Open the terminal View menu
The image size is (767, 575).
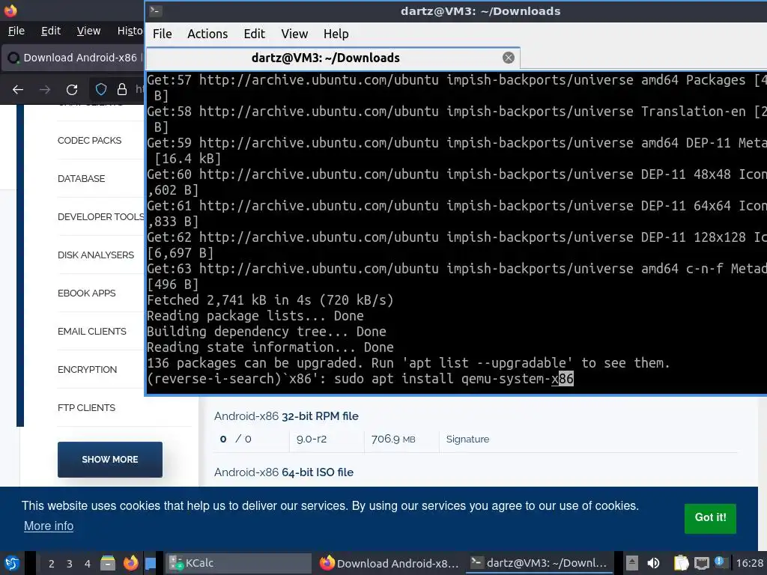(x=294, y=34)
